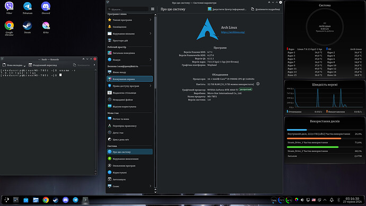
Task: Open the Google Chrome desktop shortcut
Action: 9,28
